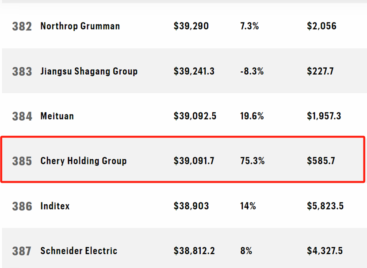
Task: Click the $5,823.5 profit figure
Action: pos(325,206)
